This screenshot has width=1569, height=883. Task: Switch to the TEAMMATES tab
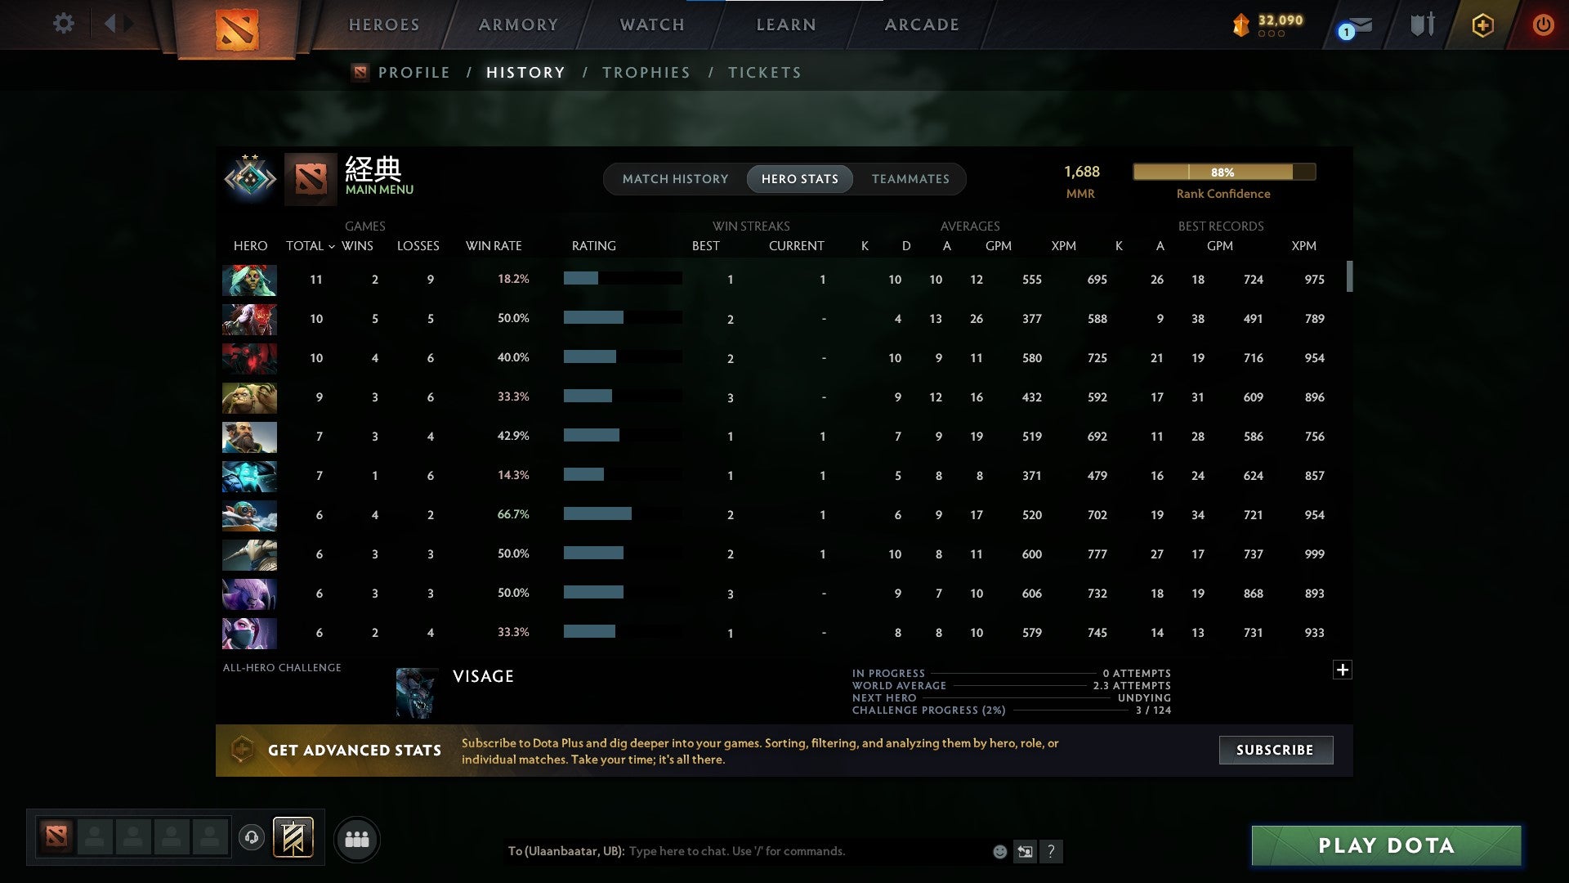(x=910, y=178)
